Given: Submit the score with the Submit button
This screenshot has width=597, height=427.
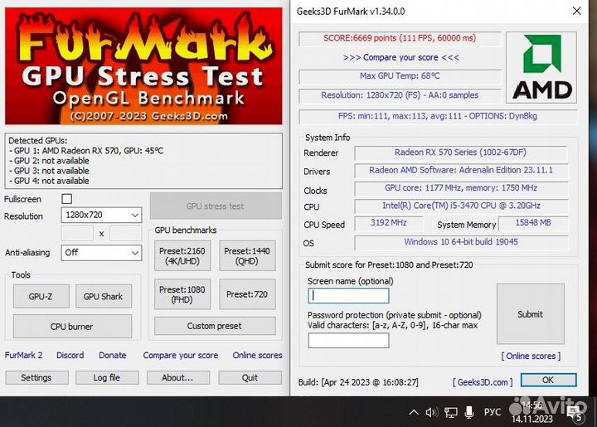Looking at the screenshot, I should (531, 314).
